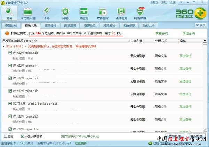Image resolution: width=209 pixels, height=147 pixels.
Task: Click the 已发现的危险项 (894) 个 column header
Action: click(20, 41)
